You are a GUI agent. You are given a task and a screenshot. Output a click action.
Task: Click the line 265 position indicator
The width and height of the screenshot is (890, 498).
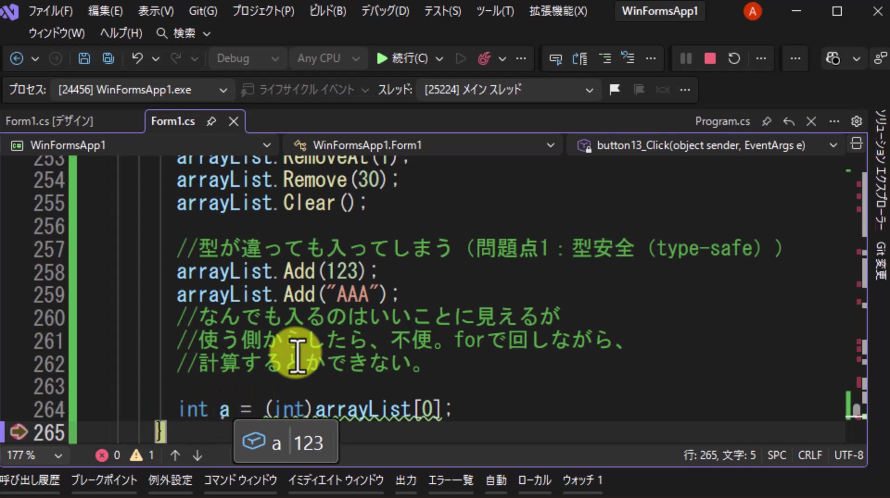[720, 455]
